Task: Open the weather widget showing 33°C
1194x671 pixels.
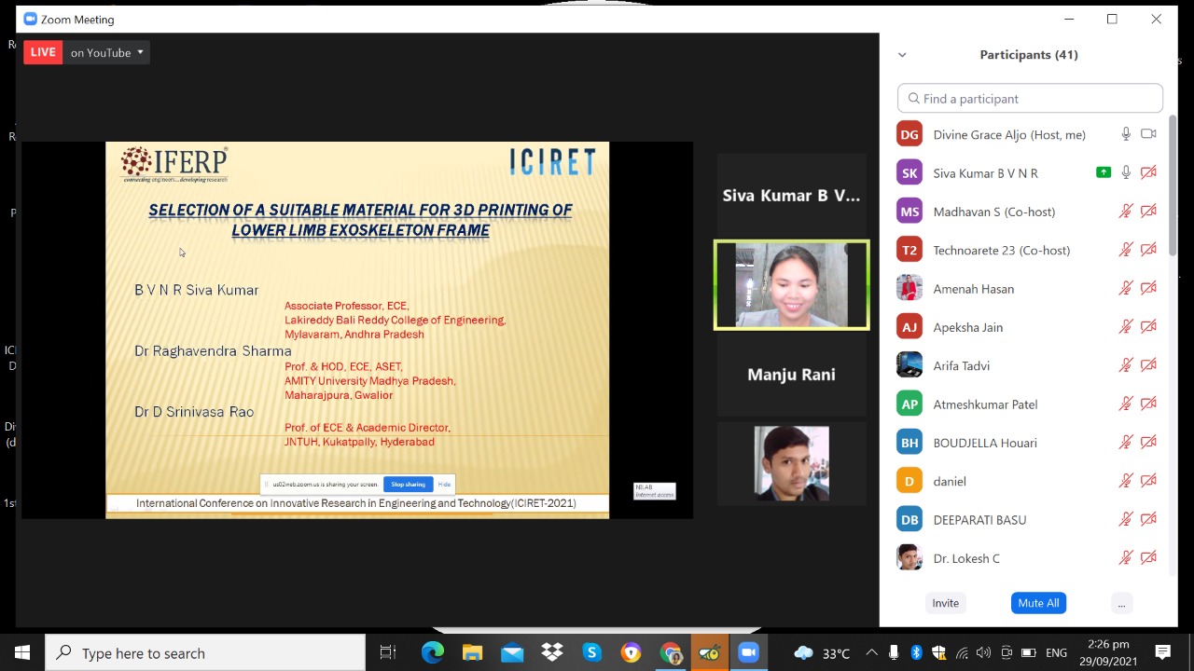Action: click(822, 652)
